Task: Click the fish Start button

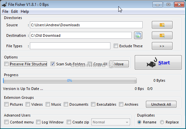Action: click(158, 62)
